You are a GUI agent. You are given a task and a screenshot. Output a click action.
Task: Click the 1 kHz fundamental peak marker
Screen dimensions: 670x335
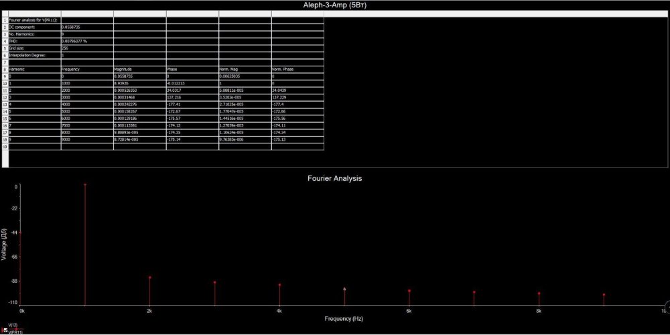coord(85,184)
